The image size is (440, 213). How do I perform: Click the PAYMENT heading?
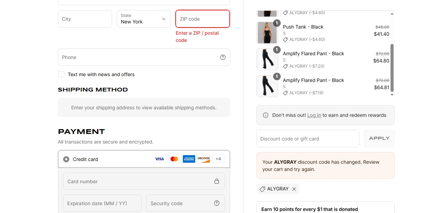[x=82, y=131]
